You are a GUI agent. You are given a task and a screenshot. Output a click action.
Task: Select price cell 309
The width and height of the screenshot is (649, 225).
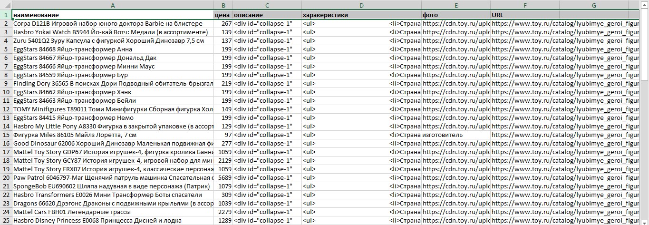(223, 195)
